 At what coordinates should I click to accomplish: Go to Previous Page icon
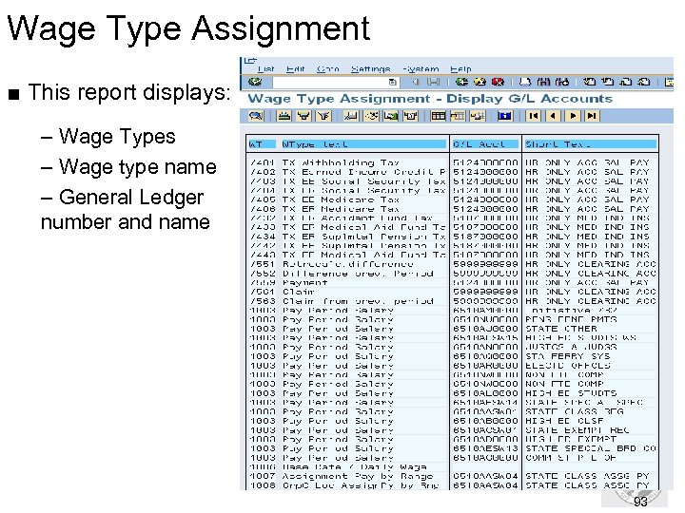(608, 82)
